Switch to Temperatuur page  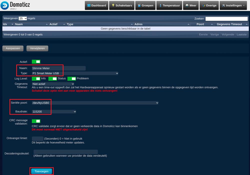(x=169, y=5)
